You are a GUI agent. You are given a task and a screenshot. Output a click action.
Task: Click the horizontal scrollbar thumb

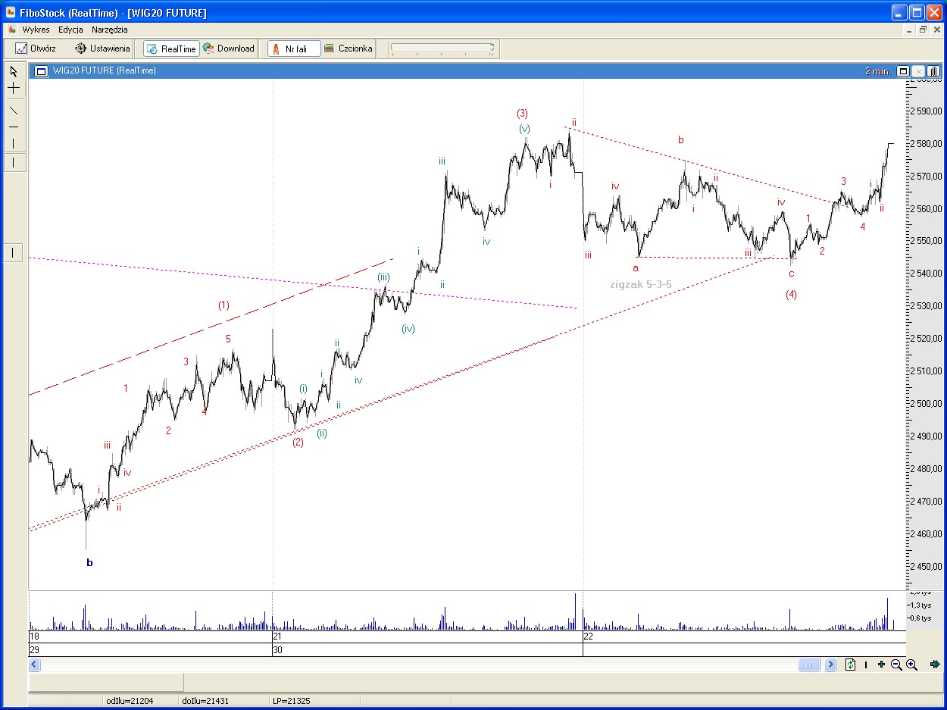coord(809,665)
